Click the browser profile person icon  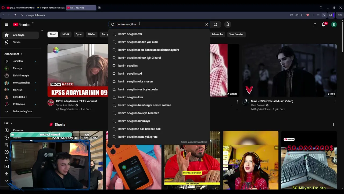[324, 15]
